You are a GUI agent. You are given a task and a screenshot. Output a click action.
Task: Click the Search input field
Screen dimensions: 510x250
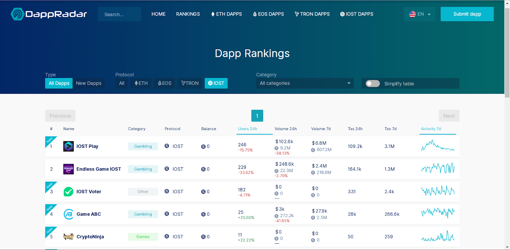[x=120, y=14]
